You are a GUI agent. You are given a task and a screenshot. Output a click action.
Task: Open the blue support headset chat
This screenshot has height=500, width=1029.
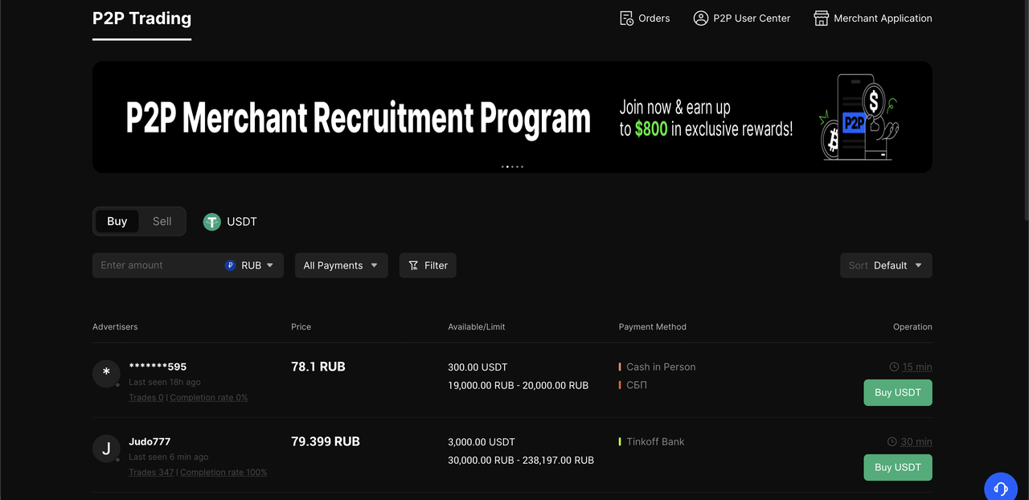point(1001,488)
